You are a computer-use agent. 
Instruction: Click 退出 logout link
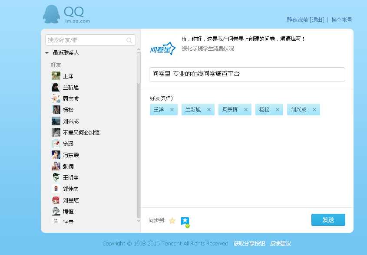tap(317, 20)
